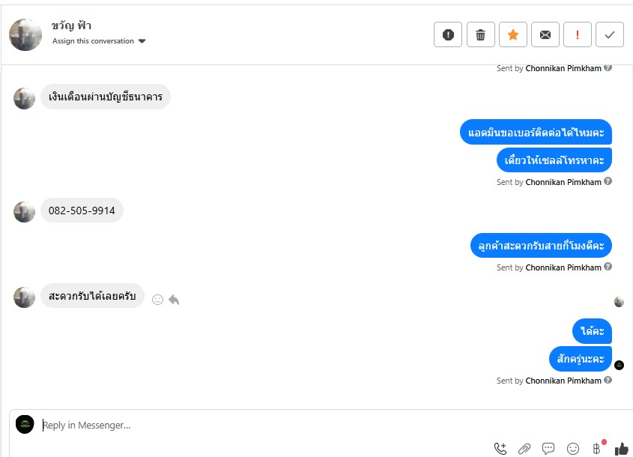Click the baht payment request icon
Image resolution: width=633 pixels, height=457 pixels.
(597, 448)
